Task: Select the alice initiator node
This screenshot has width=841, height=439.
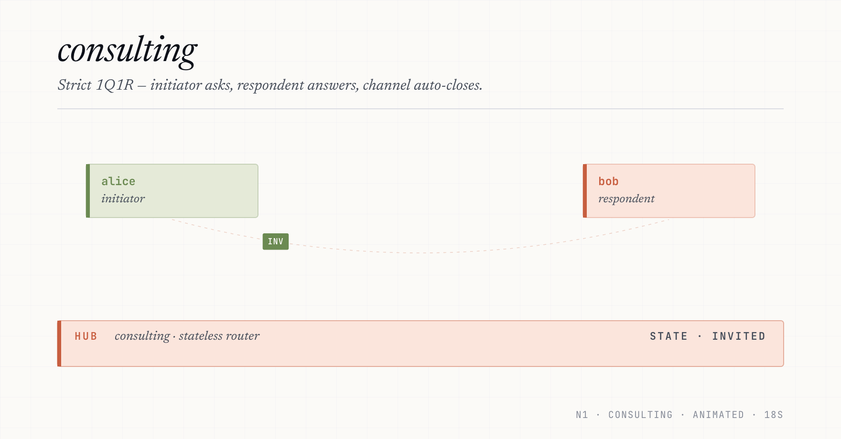Action: coord(172,191)
